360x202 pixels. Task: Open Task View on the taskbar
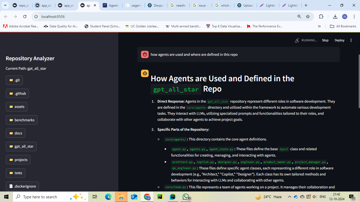click(x=95, y=197)
